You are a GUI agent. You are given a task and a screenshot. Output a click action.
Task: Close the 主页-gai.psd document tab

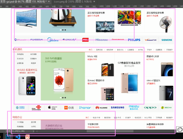[49, 1]
